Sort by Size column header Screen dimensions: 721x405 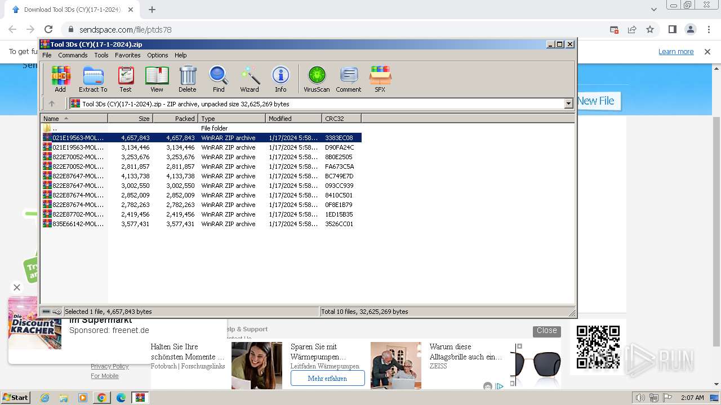click(130, 118)
